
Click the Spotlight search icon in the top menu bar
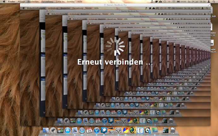214,2
